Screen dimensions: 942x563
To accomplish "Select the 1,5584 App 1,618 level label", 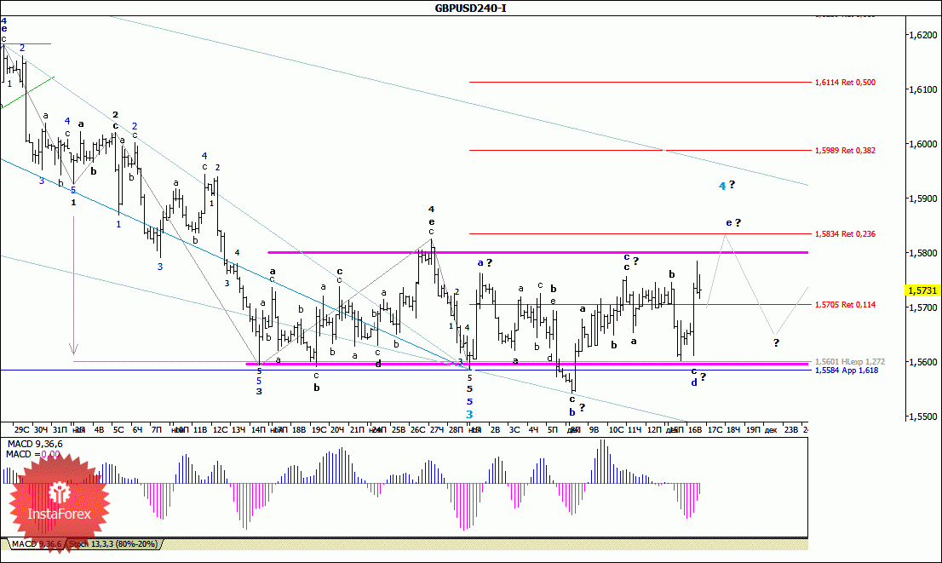I will 845,371.
